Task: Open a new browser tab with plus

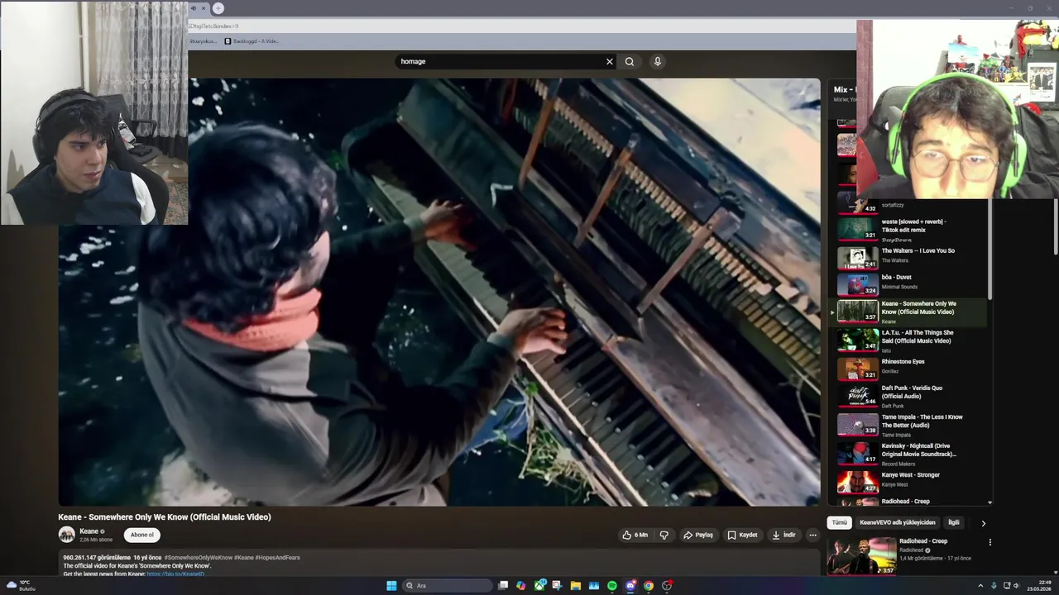Action: 218,8
